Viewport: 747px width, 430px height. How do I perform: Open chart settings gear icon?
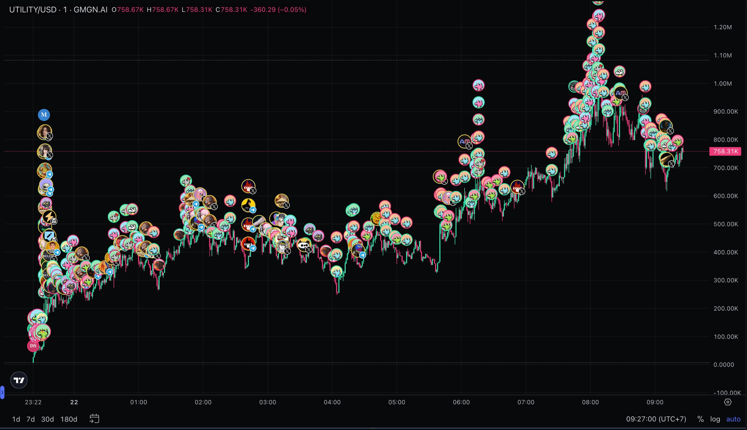tap(728, 402)
